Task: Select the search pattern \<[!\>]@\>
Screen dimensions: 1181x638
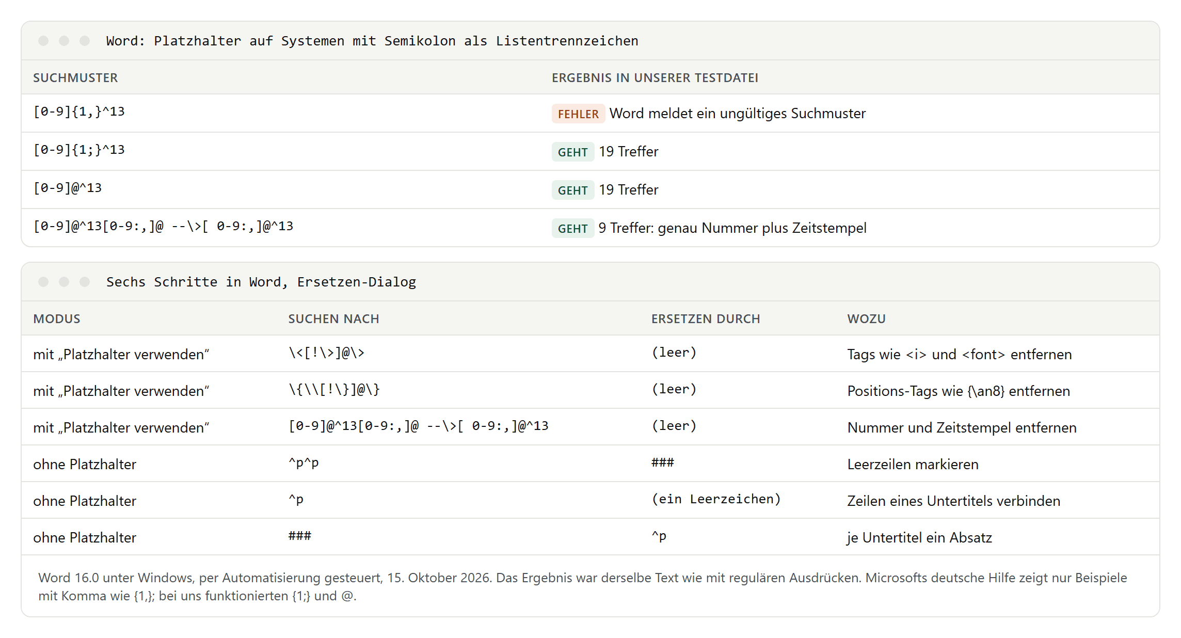Action: (326, 353)
